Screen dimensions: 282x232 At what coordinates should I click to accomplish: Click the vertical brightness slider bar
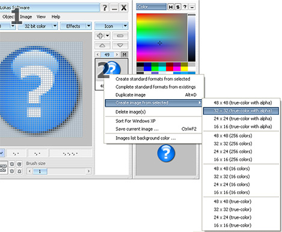click(192, 38)
